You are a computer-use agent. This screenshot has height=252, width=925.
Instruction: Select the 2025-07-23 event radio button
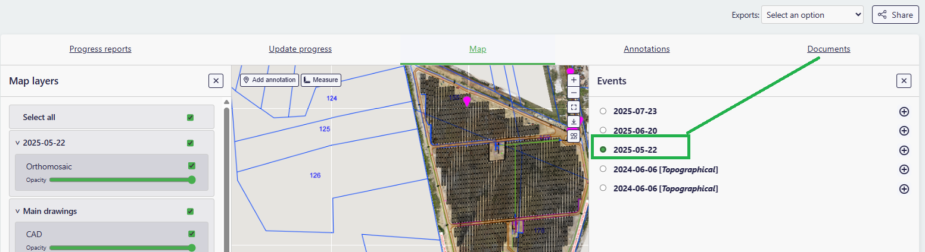coord(603,111)
